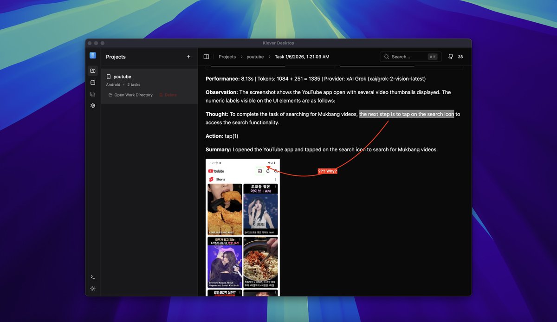The height and width of the screenshot is (322, 557).
Task: Click the Projects panel heading
Action: coord(116,57)
